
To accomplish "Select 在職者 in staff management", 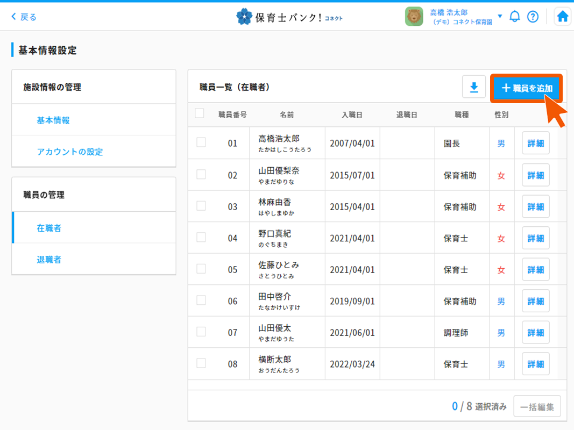I will 49,228.
